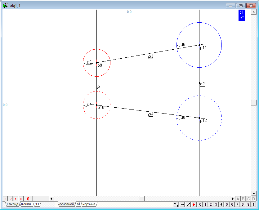The height and width of the screenshot is (210, 259).
Task: Select the c2 item in blue list
Action: (242, 18)
